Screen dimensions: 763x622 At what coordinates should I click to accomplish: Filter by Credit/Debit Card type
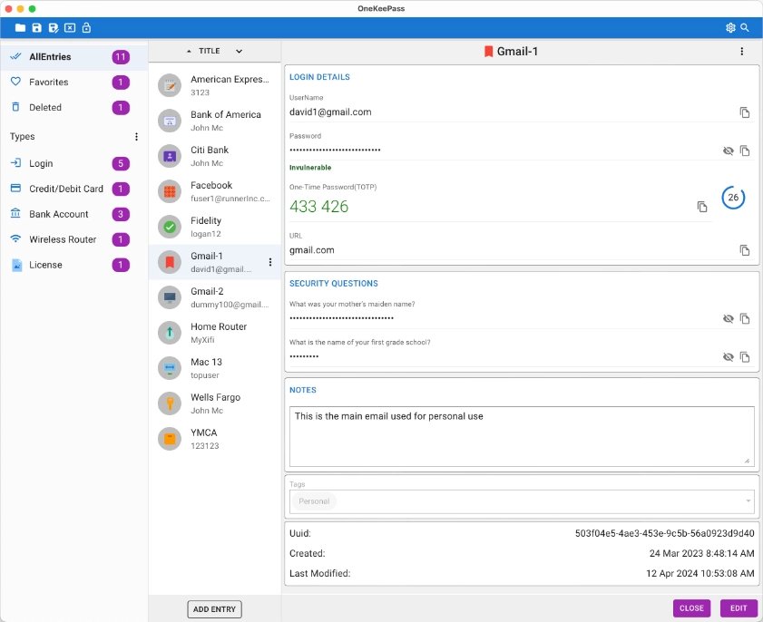[x=74, y=189]
